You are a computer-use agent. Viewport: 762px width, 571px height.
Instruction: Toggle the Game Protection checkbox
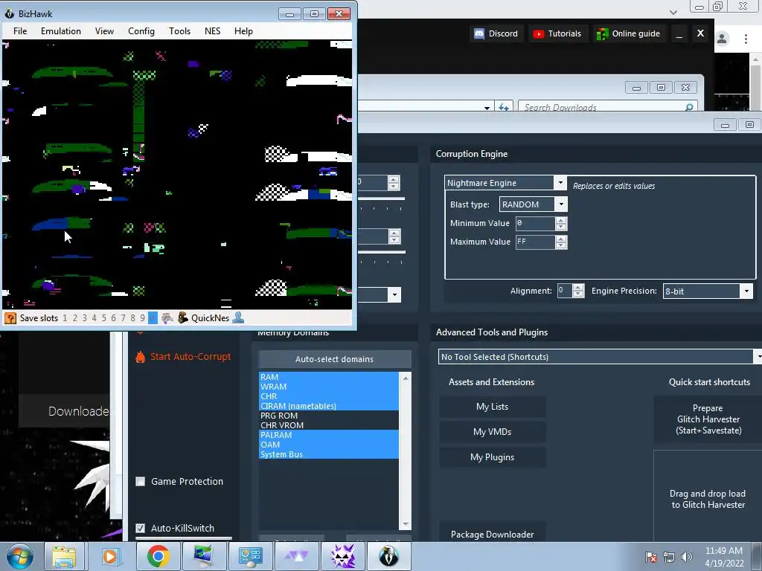(141, 481)
